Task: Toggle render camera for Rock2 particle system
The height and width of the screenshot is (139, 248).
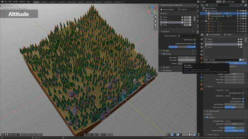Action: coord(241,39)
